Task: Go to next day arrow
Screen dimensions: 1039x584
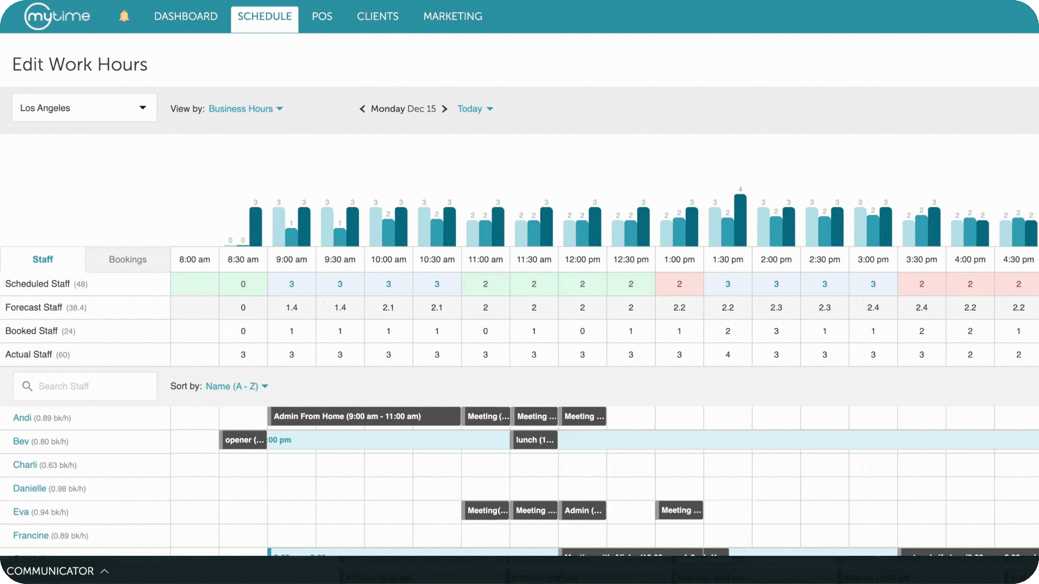Action: [x=445, y=109]
